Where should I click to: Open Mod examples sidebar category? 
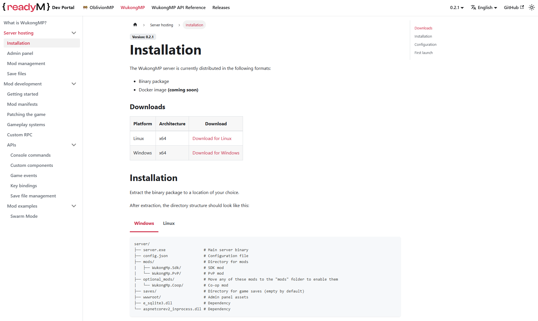[x=22, y=206]
